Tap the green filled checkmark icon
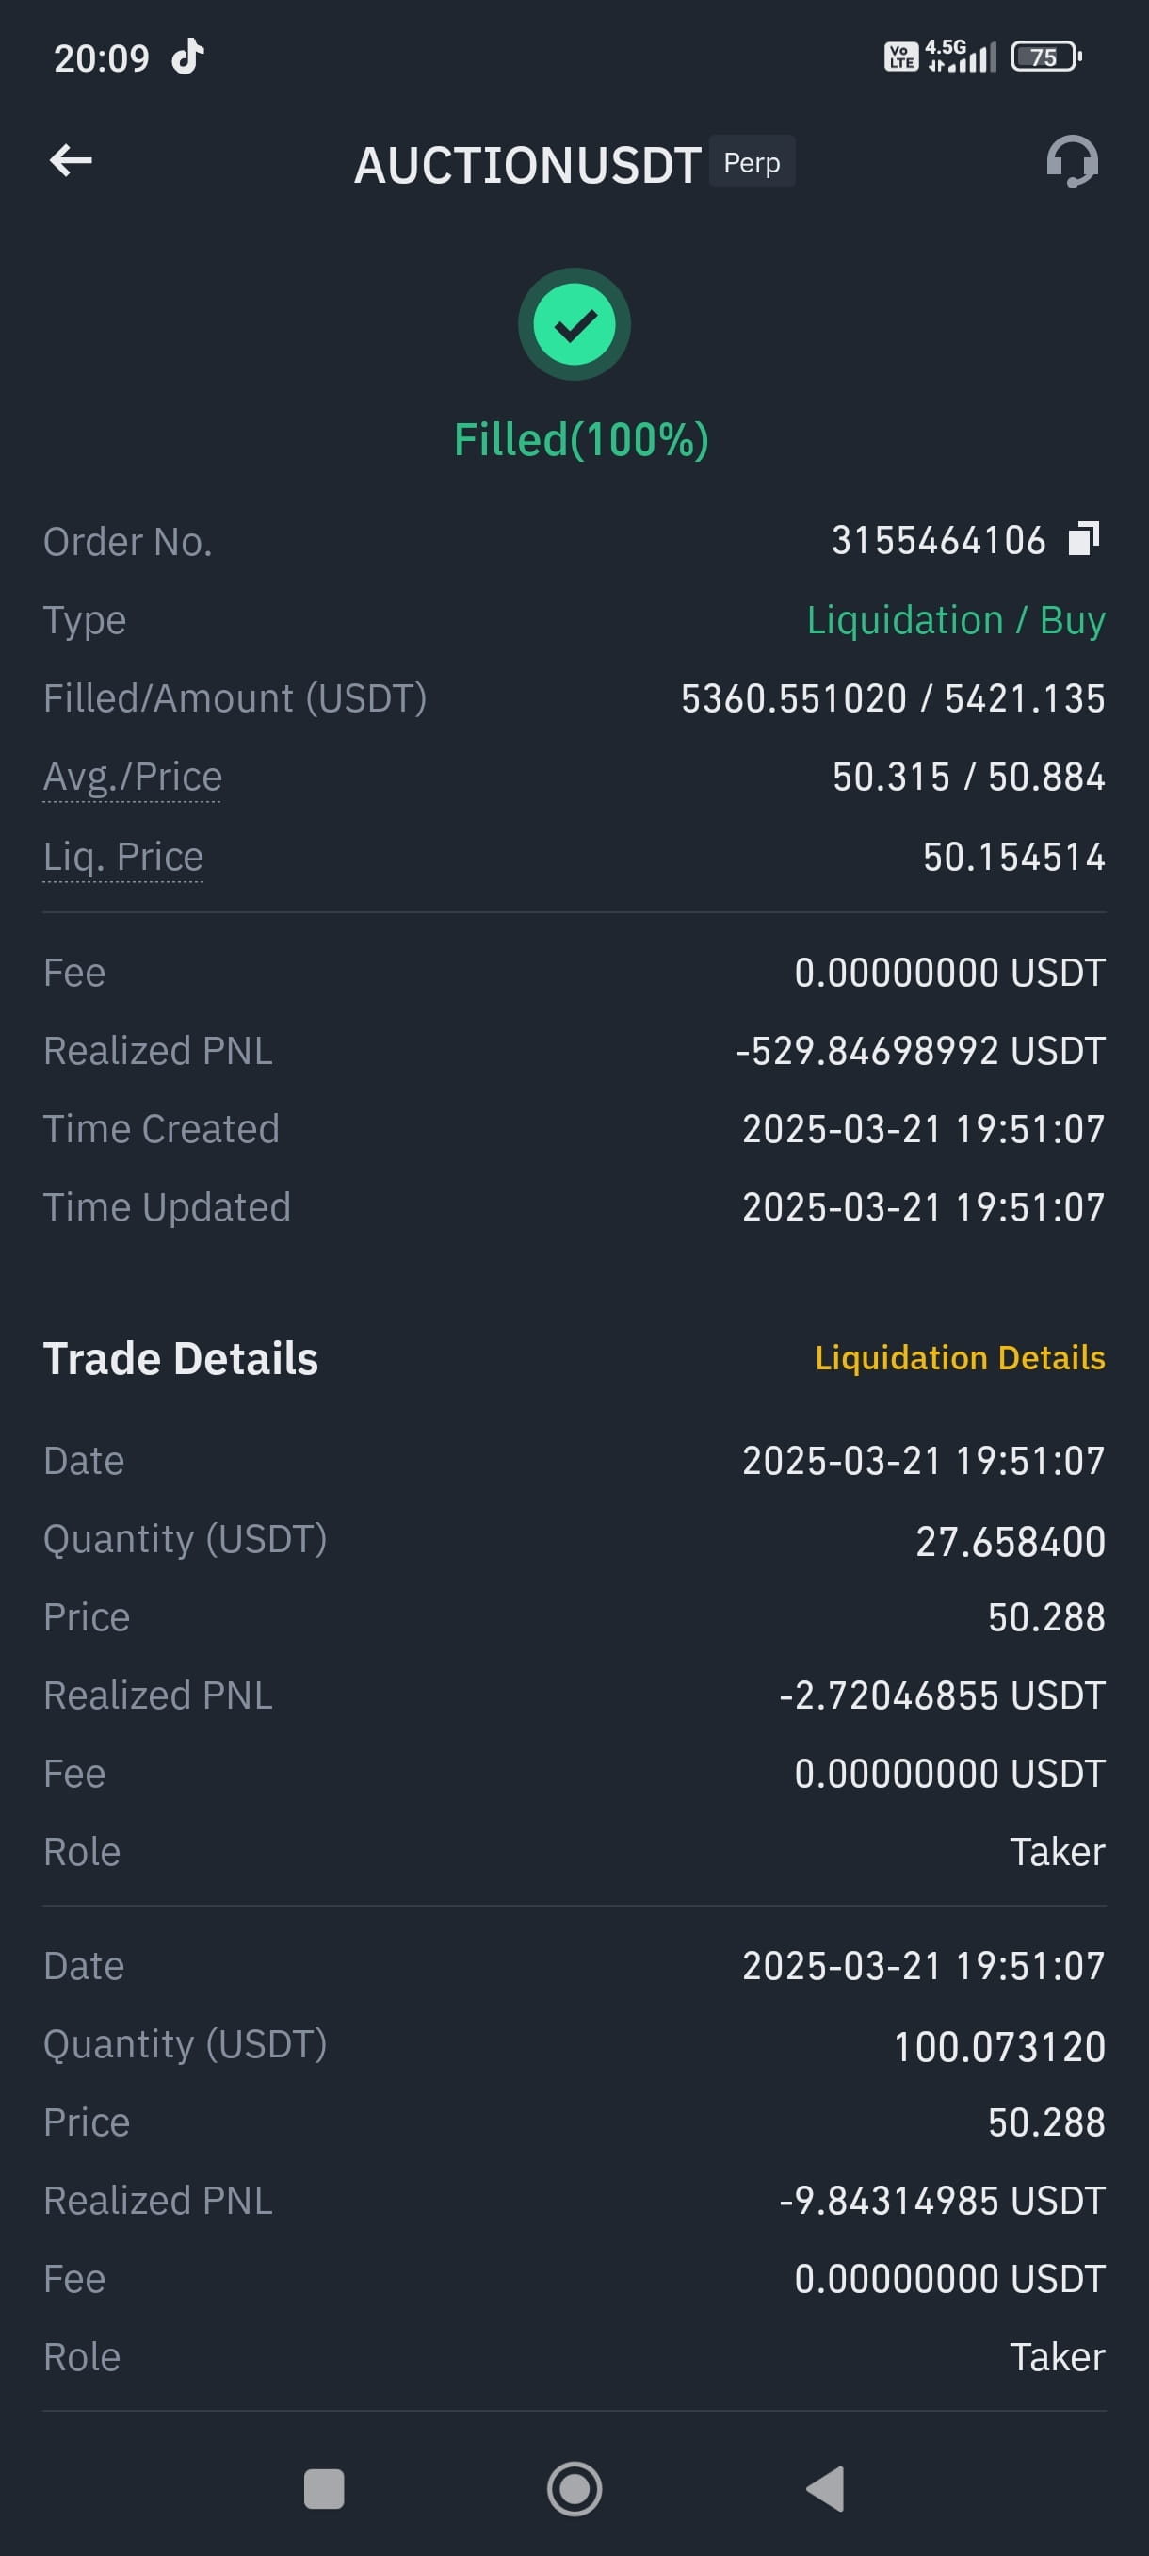Screen dimensions: 1149x2556 (x=574, y=324)
